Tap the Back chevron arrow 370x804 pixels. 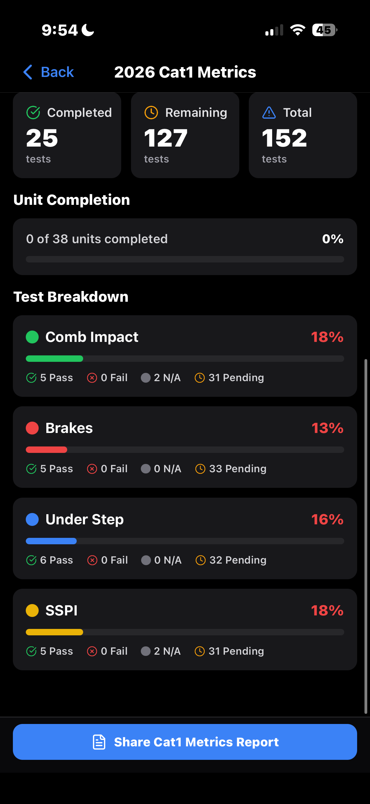[x=28, y=72]
